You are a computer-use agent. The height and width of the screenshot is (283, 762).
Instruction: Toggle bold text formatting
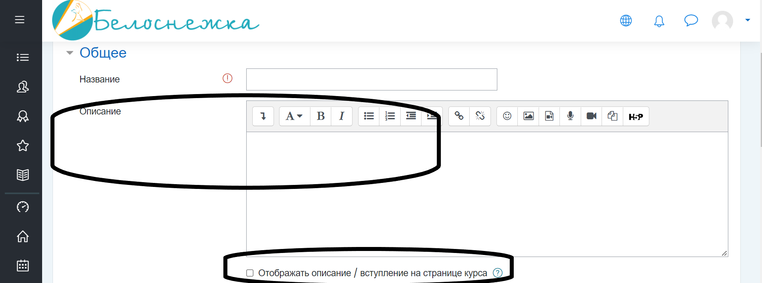(x=320, y=116)
